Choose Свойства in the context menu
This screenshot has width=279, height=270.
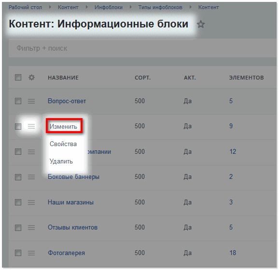(x=63, y=144)
